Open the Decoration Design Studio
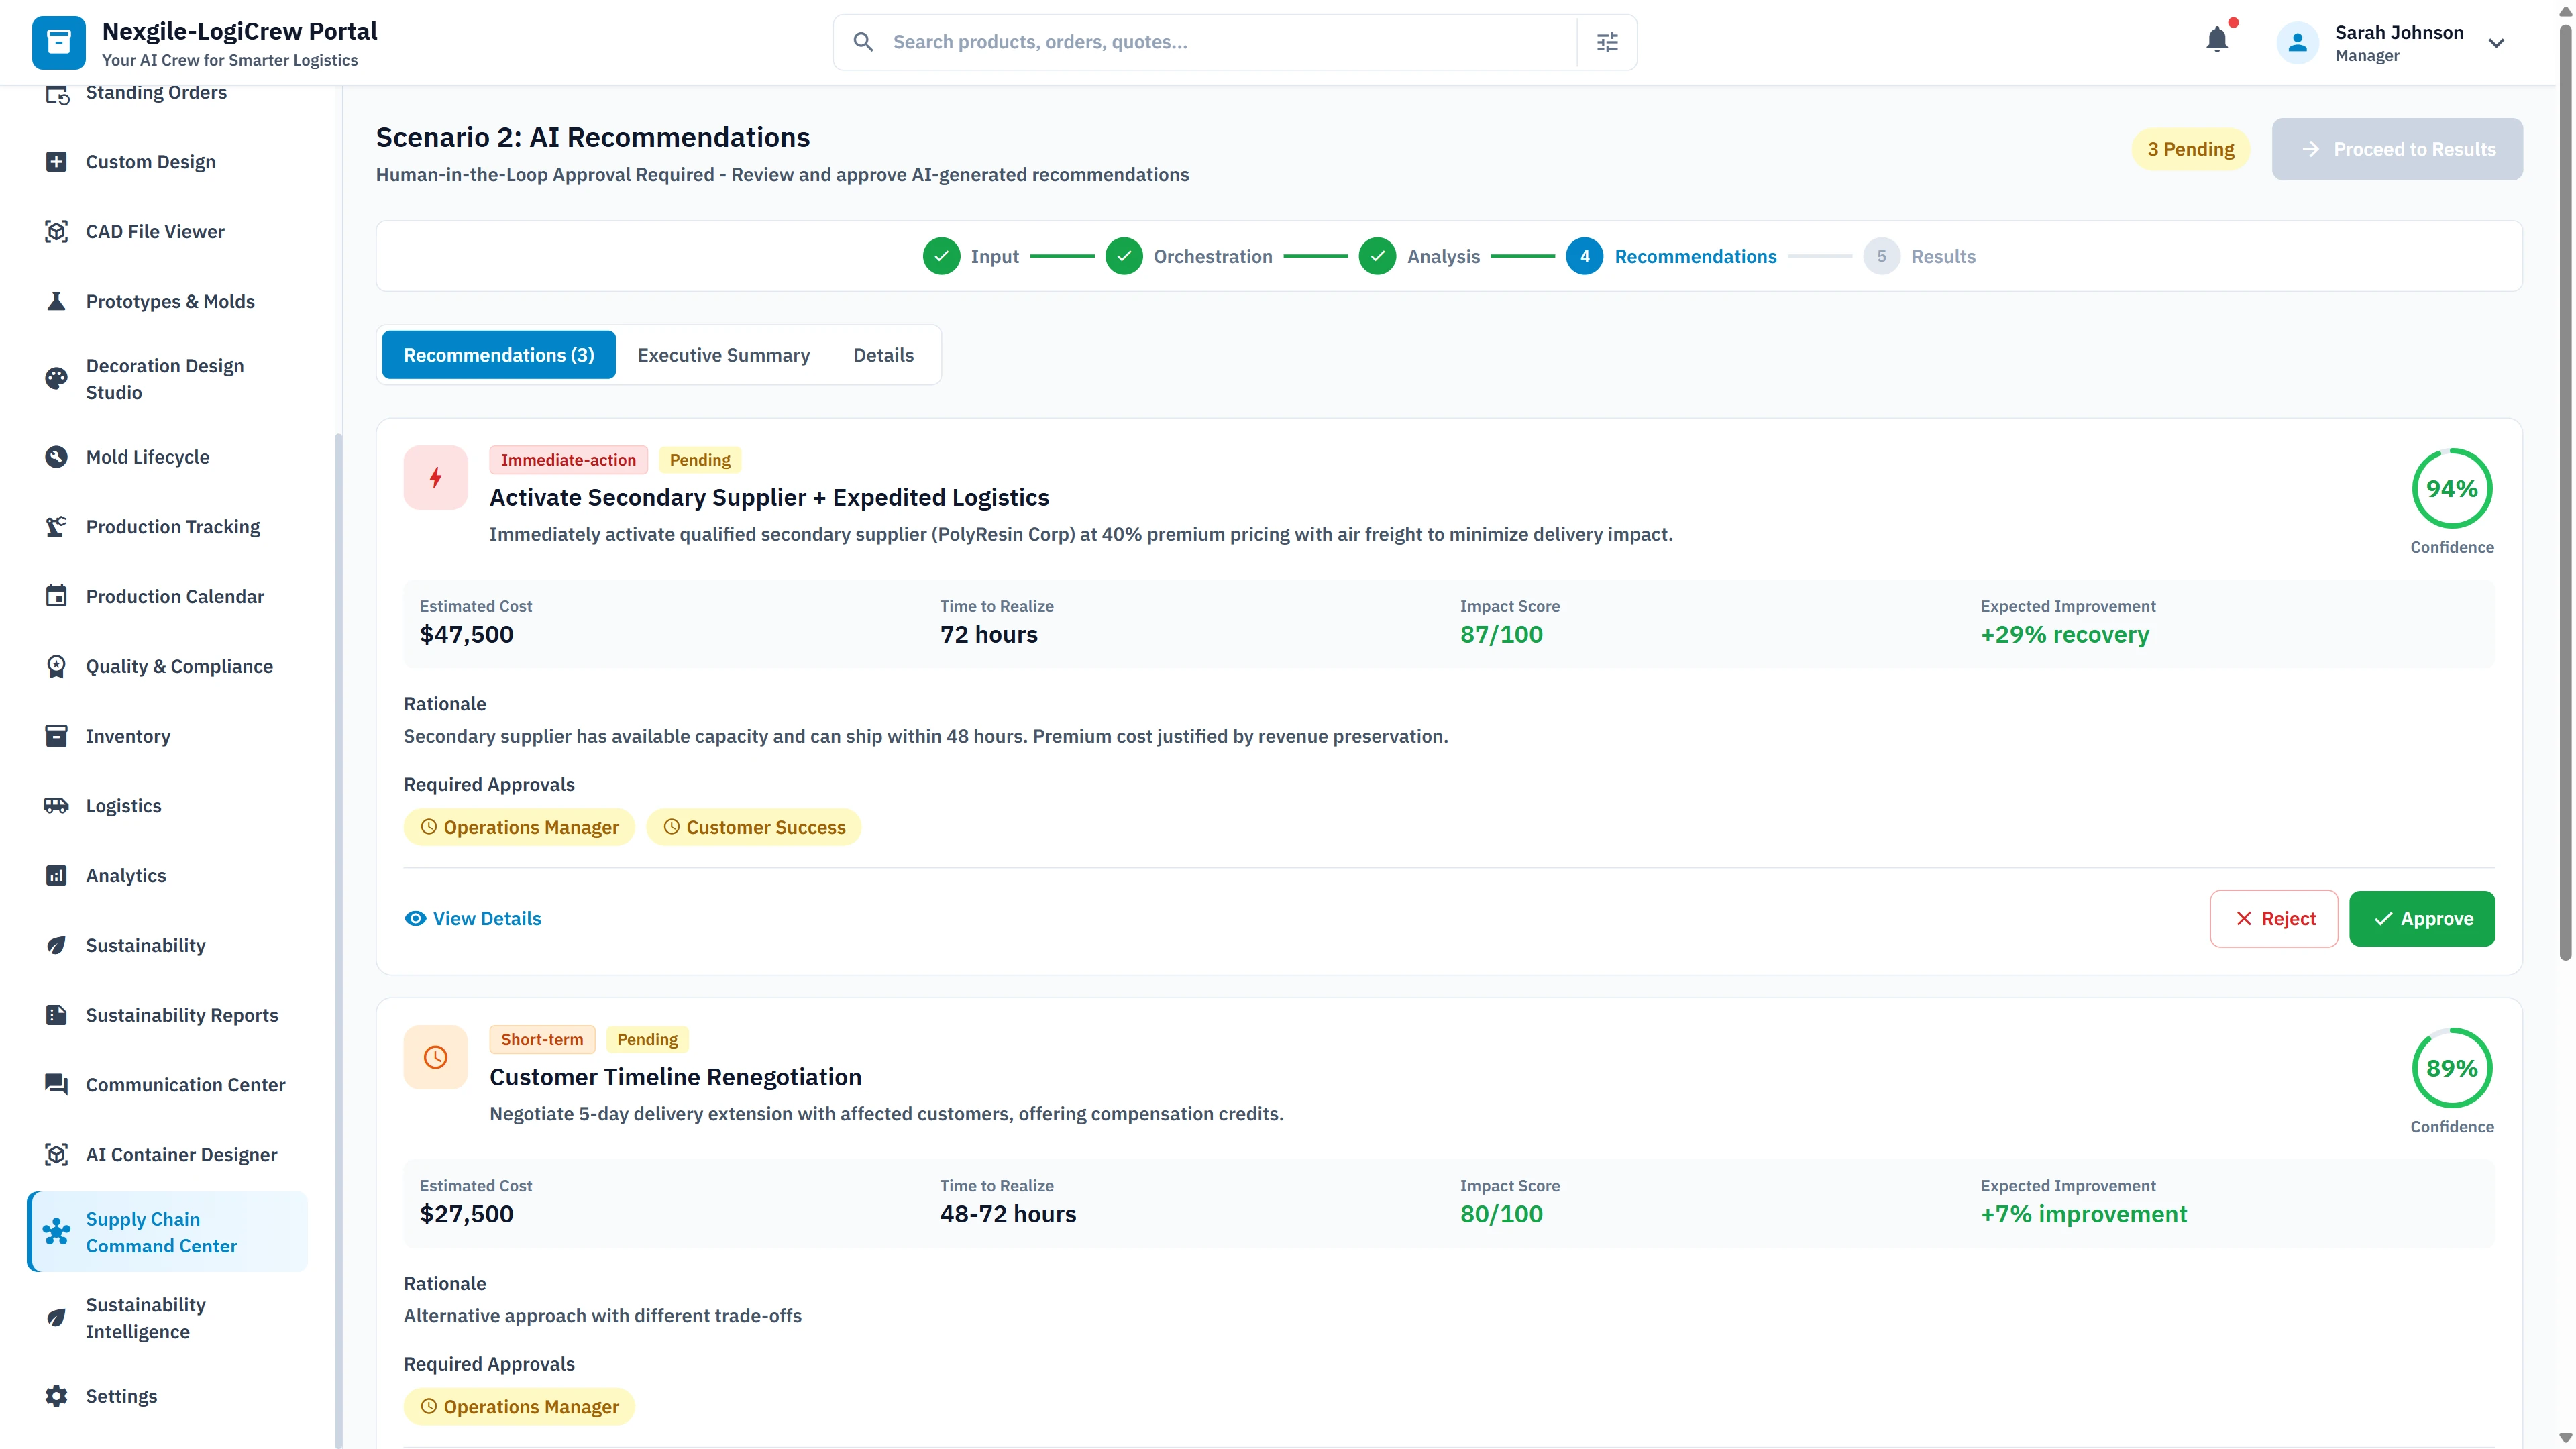 pyautogui.click(x=56, y=378)
